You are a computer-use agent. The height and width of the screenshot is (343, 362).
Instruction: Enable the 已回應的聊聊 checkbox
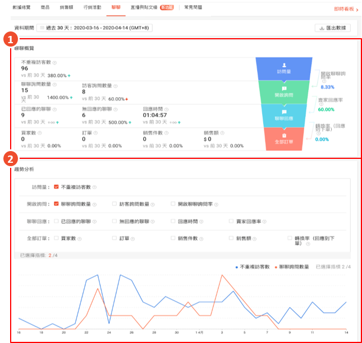pyautogui.click(x=57, y=221)
